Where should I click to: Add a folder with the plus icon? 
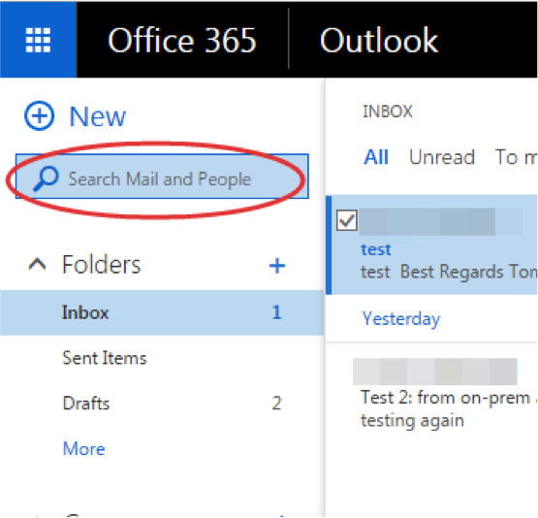277,266
